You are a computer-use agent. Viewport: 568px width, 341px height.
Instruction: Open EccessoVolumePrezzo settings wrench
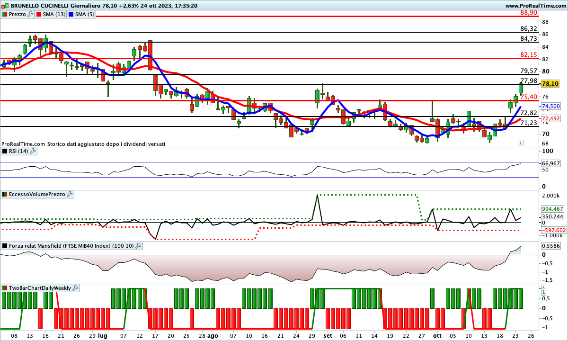point(70,194)
